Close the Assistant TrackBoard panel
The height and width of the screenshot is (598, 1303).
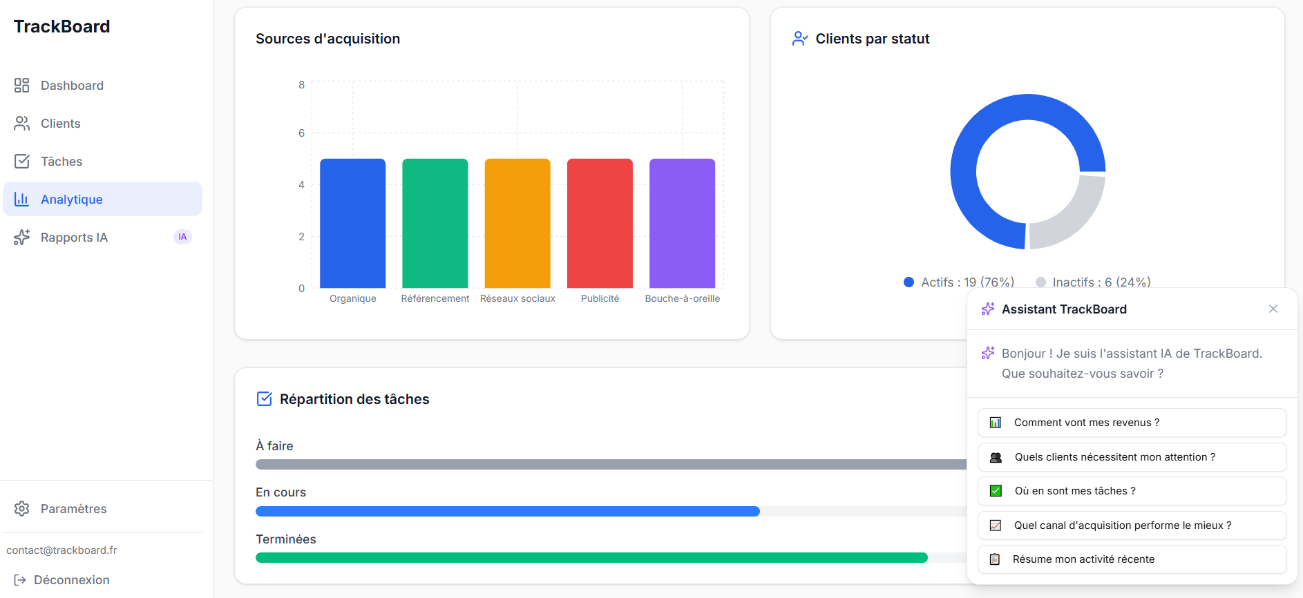point(1273,309)
